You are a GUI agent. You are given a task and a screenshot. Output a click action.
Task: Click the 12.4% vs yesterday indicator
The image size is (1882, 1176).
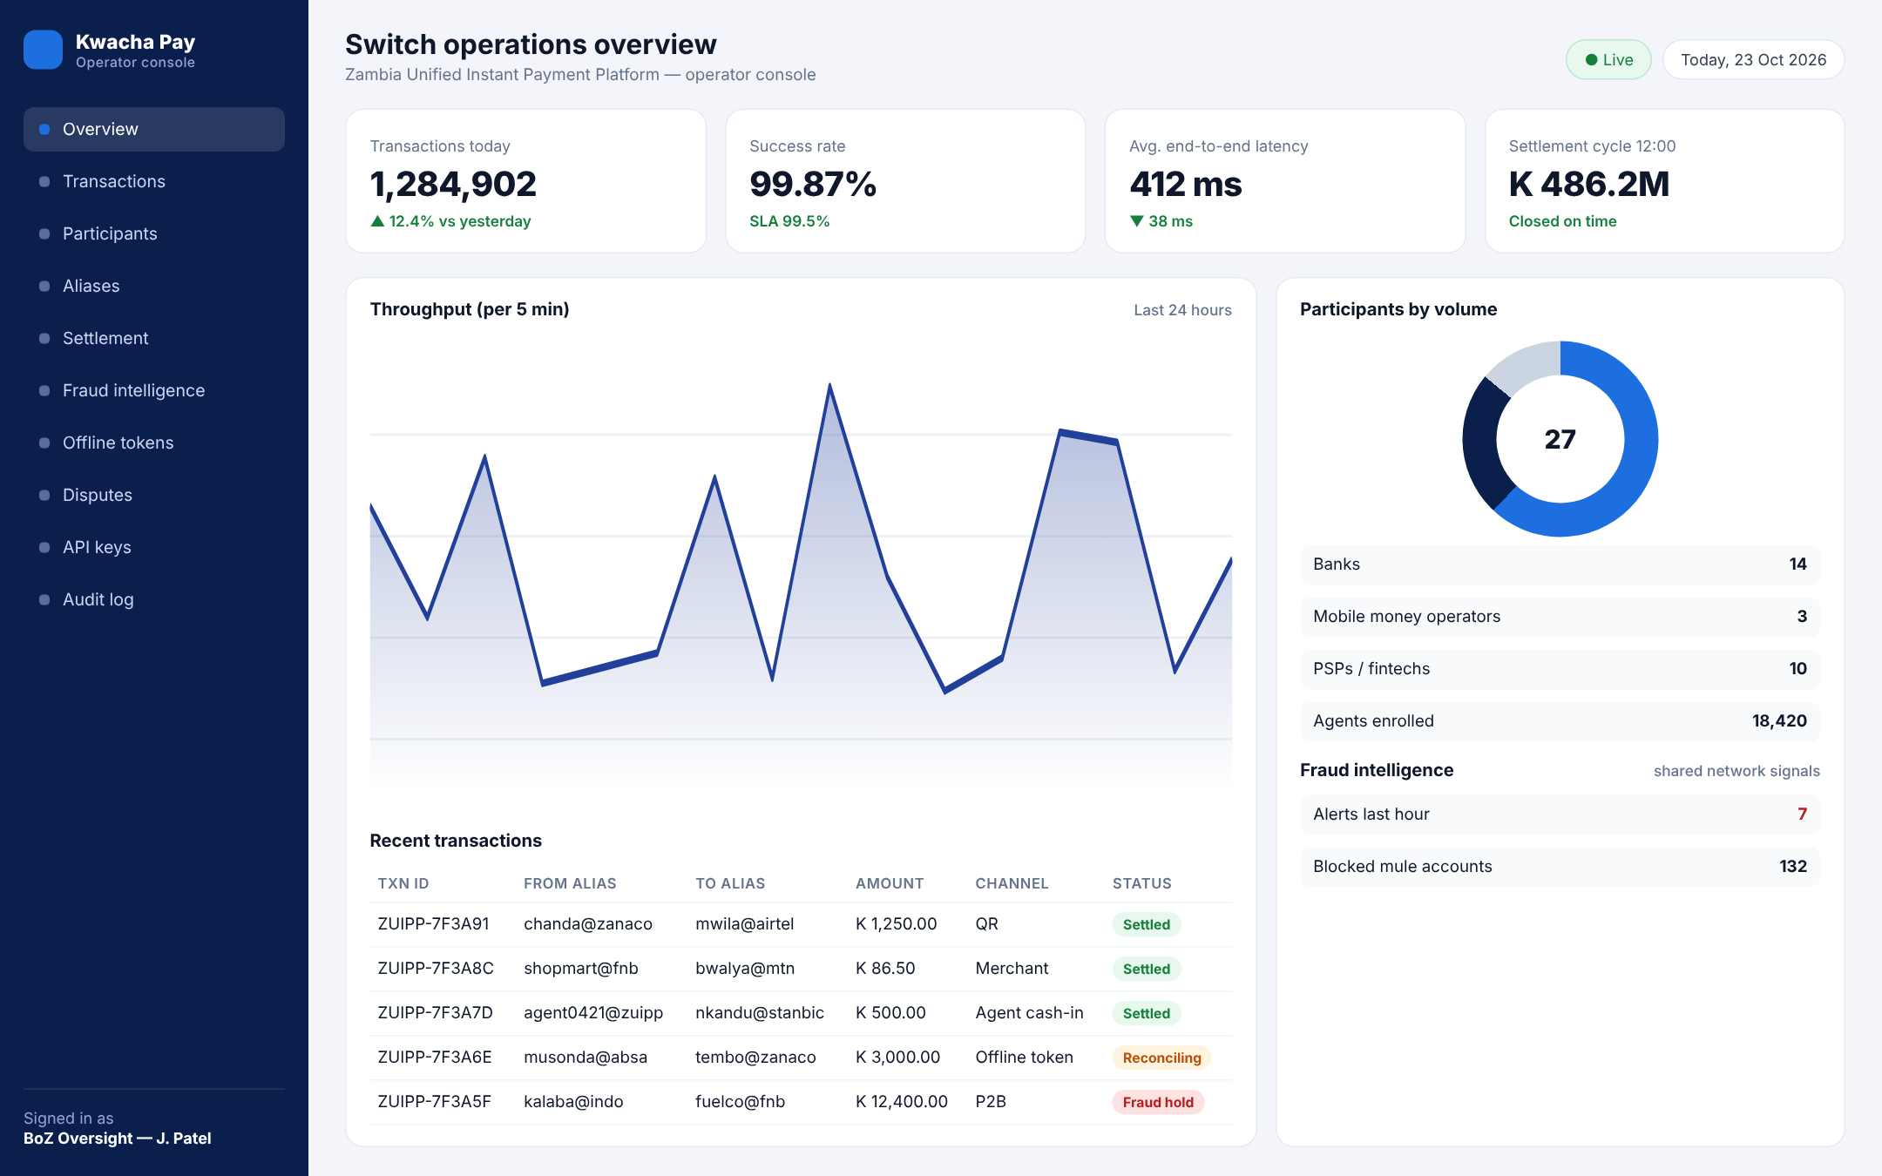pyautogui.click(x=450, y=221)
